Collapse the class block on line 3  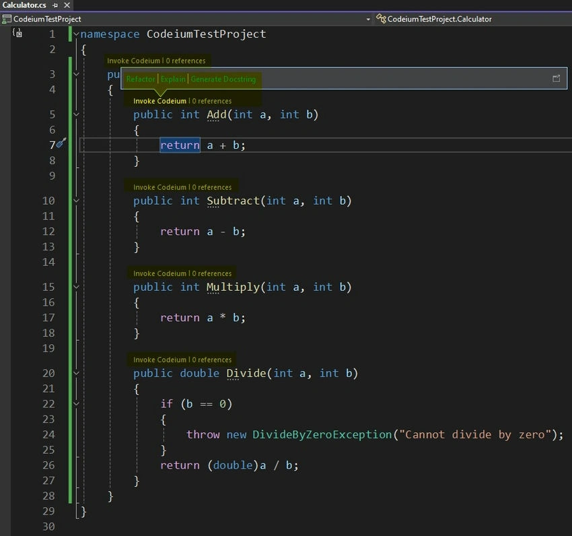click(x=76, y=74)
